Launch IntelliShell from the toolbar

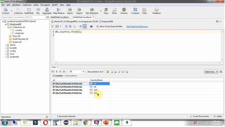click(29, 11)
